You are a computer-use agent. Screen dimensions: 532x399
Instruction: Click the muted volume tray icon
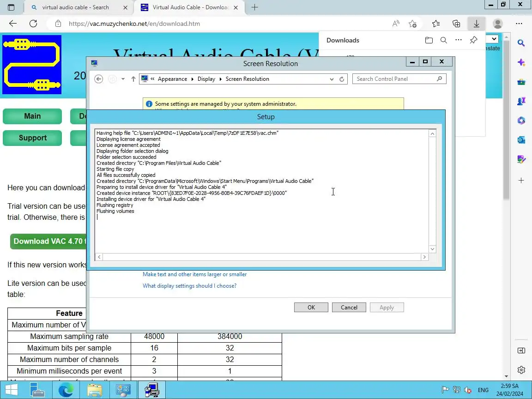click(x=467, y=390)
